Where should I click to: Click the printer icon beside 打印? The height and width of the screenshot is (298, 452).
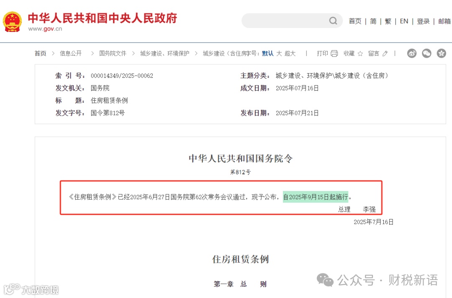coord(334,53)
